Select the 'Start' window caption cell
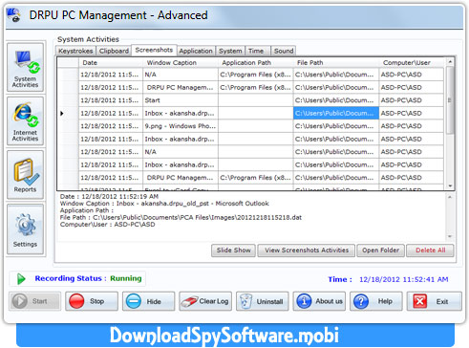The height and width of the screenshot is (348, 469). [x=181, y=100]
